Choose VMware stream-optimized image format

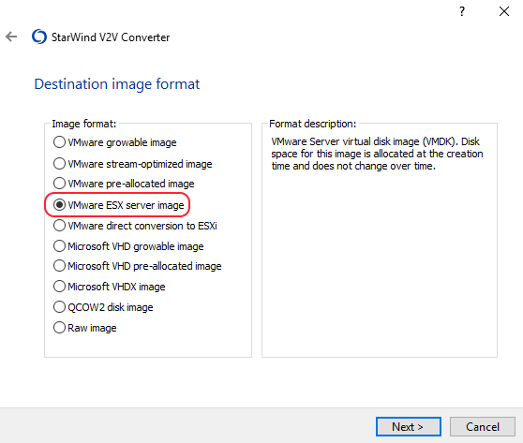pos(133,164)
